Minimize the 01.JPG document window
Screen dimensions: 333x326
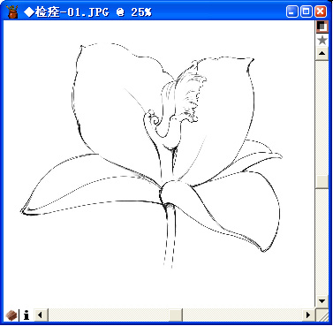[x=291, y=11]
